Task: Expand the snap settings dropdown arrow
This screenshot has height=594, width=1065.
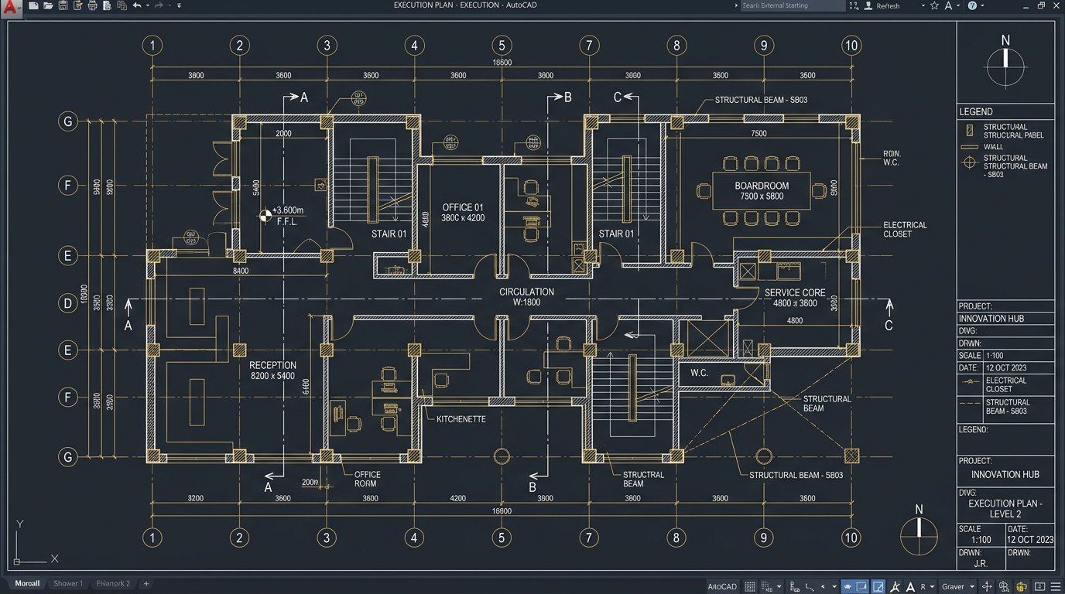Action: coord(779,586)
